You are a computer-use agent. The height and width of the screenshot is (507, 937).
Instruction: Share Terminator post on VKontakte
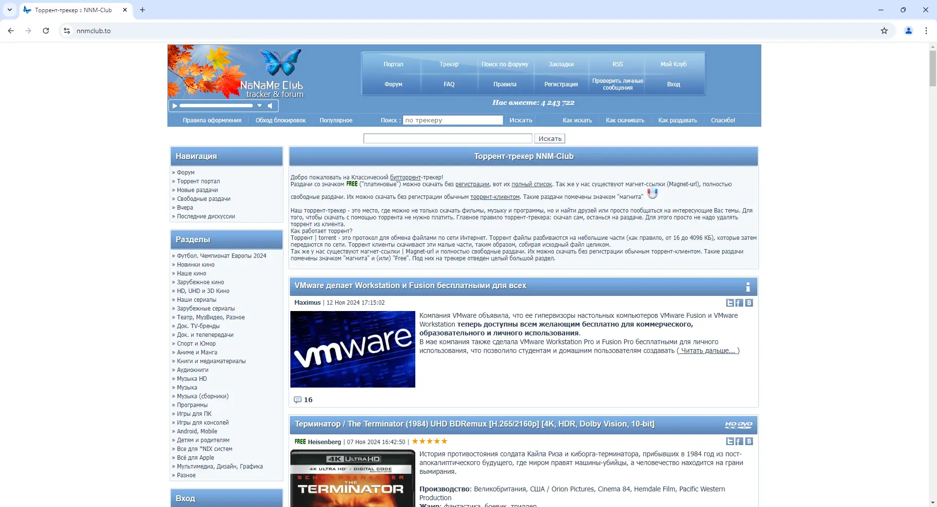[749, 441]
